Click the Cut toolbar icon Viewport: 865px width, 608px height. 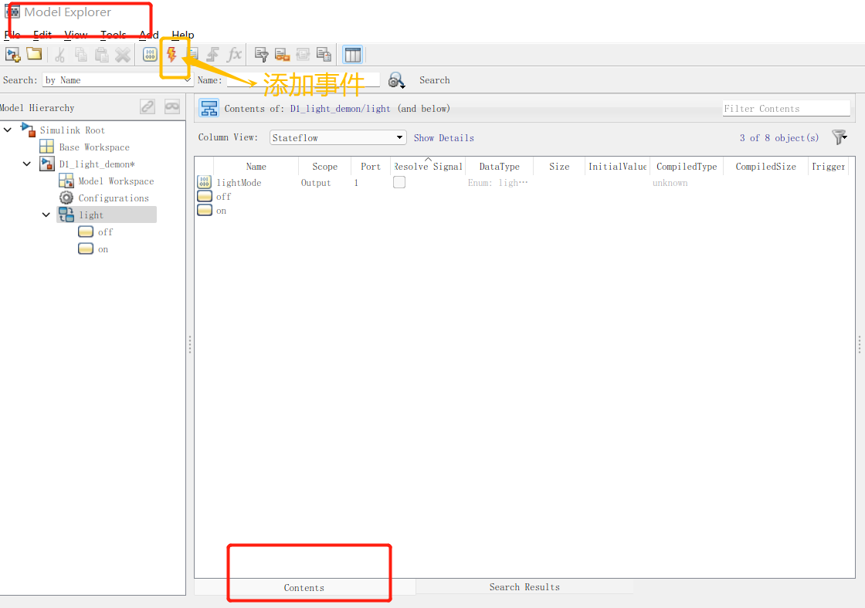pyautogui.click(x=59, y=54)
